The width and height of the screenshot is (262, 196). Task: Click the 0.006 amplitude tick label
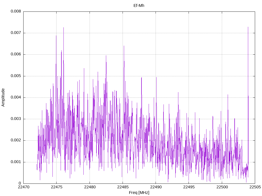(16, 54)
